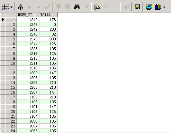Select USER_ID cell 1086
The image size is (175, 135).
[x=28, y=121]
